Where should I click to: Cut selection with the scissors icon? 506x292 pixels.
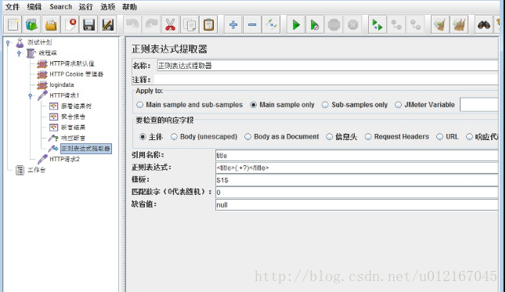[x=171, y=24]
